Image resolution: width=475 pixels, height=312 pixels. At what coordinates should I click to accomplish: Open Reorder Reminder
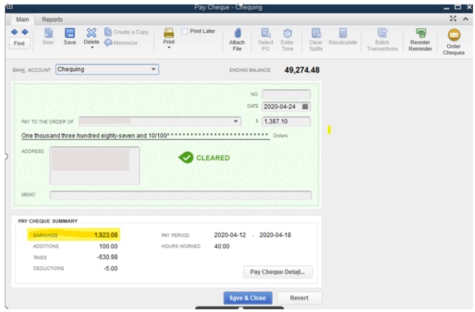(x=421, y=39)
